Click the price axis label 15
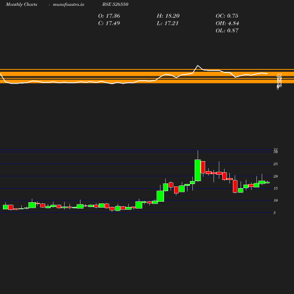The height and width of the screenshot is (294, 294). pos(275,189)
